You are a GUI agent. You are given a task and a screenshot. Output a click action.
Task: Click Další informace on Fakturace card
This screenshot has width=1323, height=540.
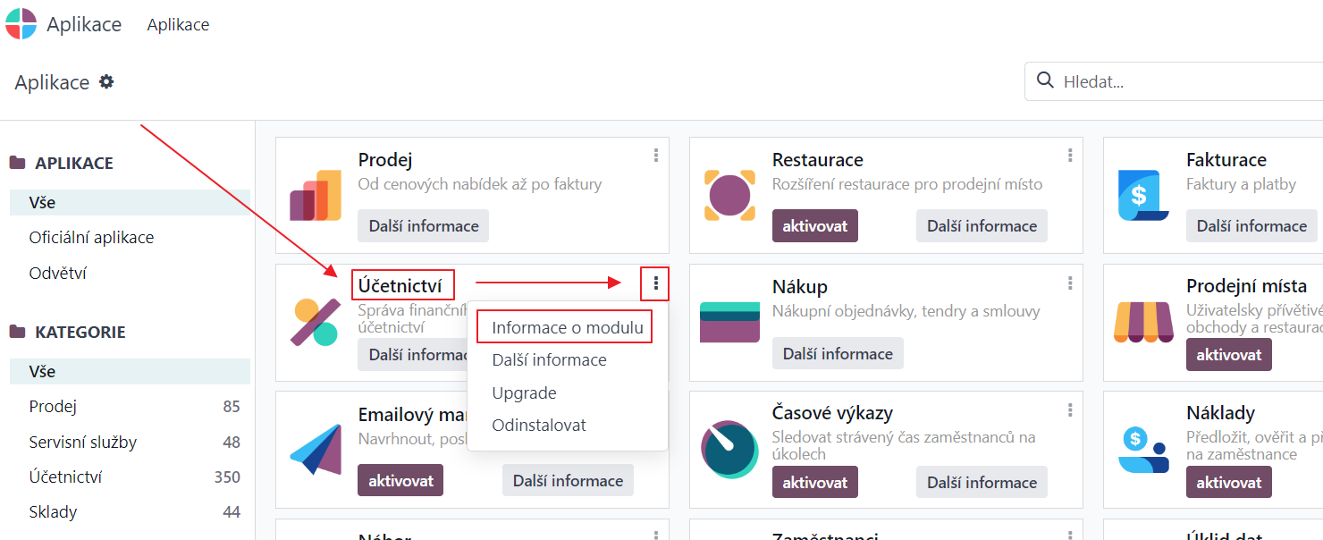click(x=1251, y=226)
